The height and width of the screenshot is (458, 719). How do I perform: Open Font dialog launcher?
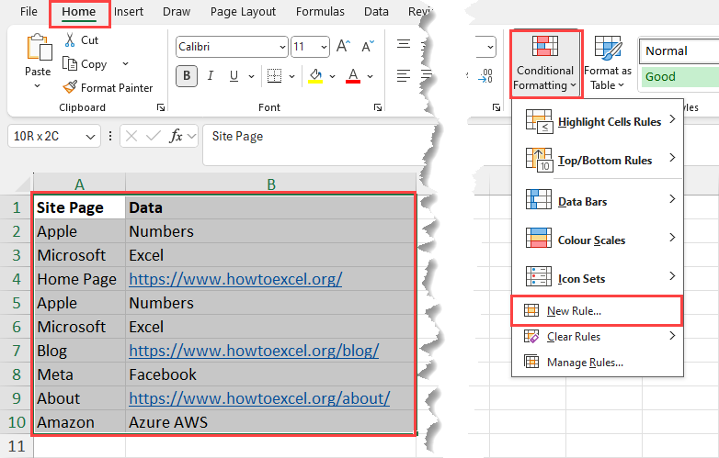coord(378,107)
